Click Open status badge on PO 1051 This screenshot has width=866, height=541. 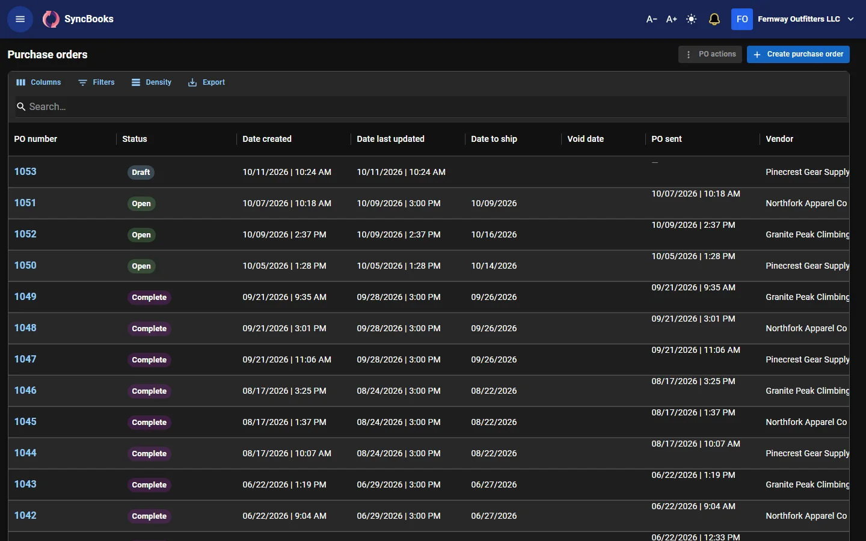click(141, 204)
